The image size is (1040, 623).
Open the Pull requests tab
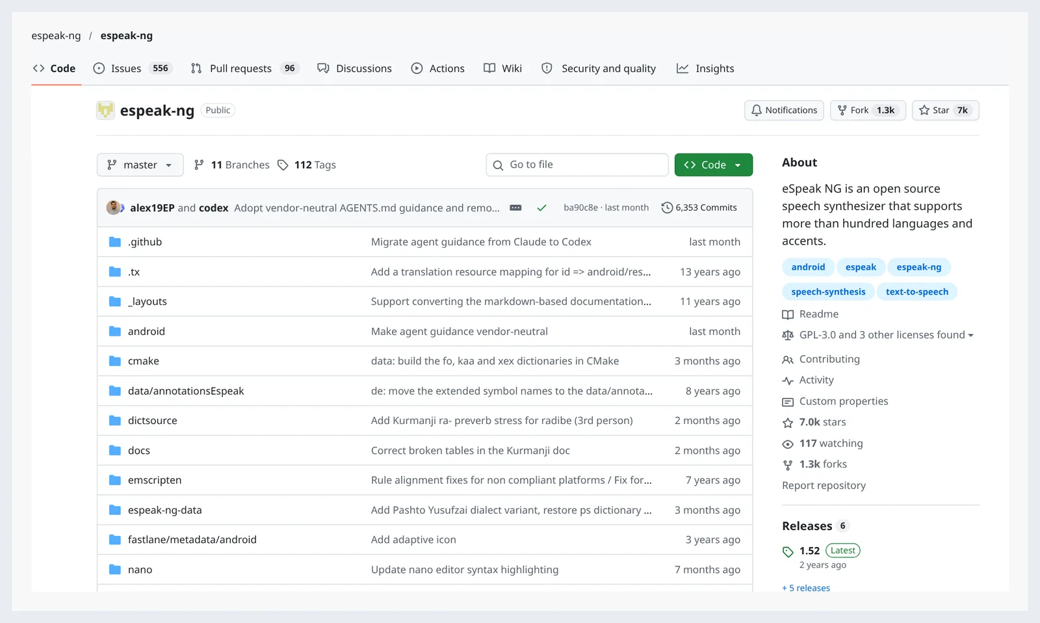coord(244,68)
